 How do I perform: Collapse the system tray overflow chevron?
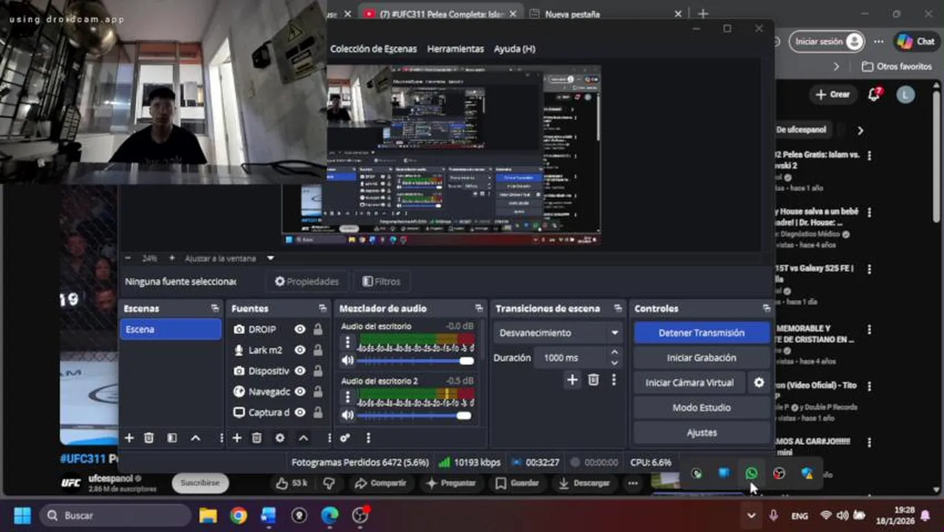[751, 516]
